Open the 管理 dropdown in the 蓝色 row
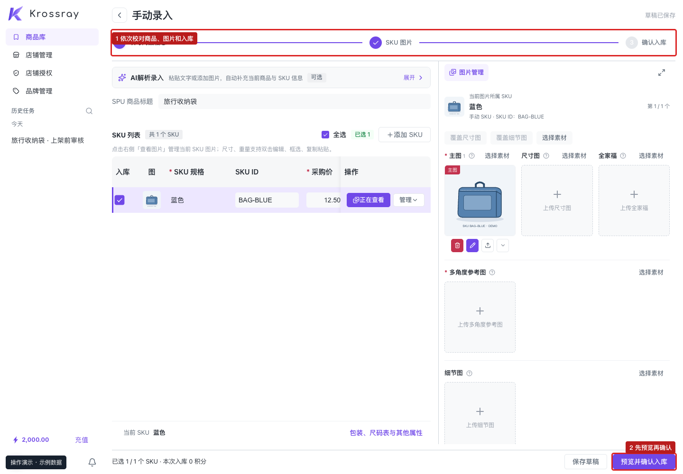This screenshot has height=474, width=683. tap(409, 200)
